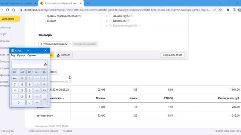
Task: Click calculator backspace arrow key
Action: pos(15,78)
